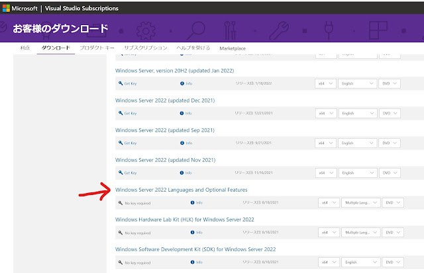The image size is (424, 273).
Task: Open Windows Server 2022 (updated Nov 2021) link
Action: pos(165,160)
